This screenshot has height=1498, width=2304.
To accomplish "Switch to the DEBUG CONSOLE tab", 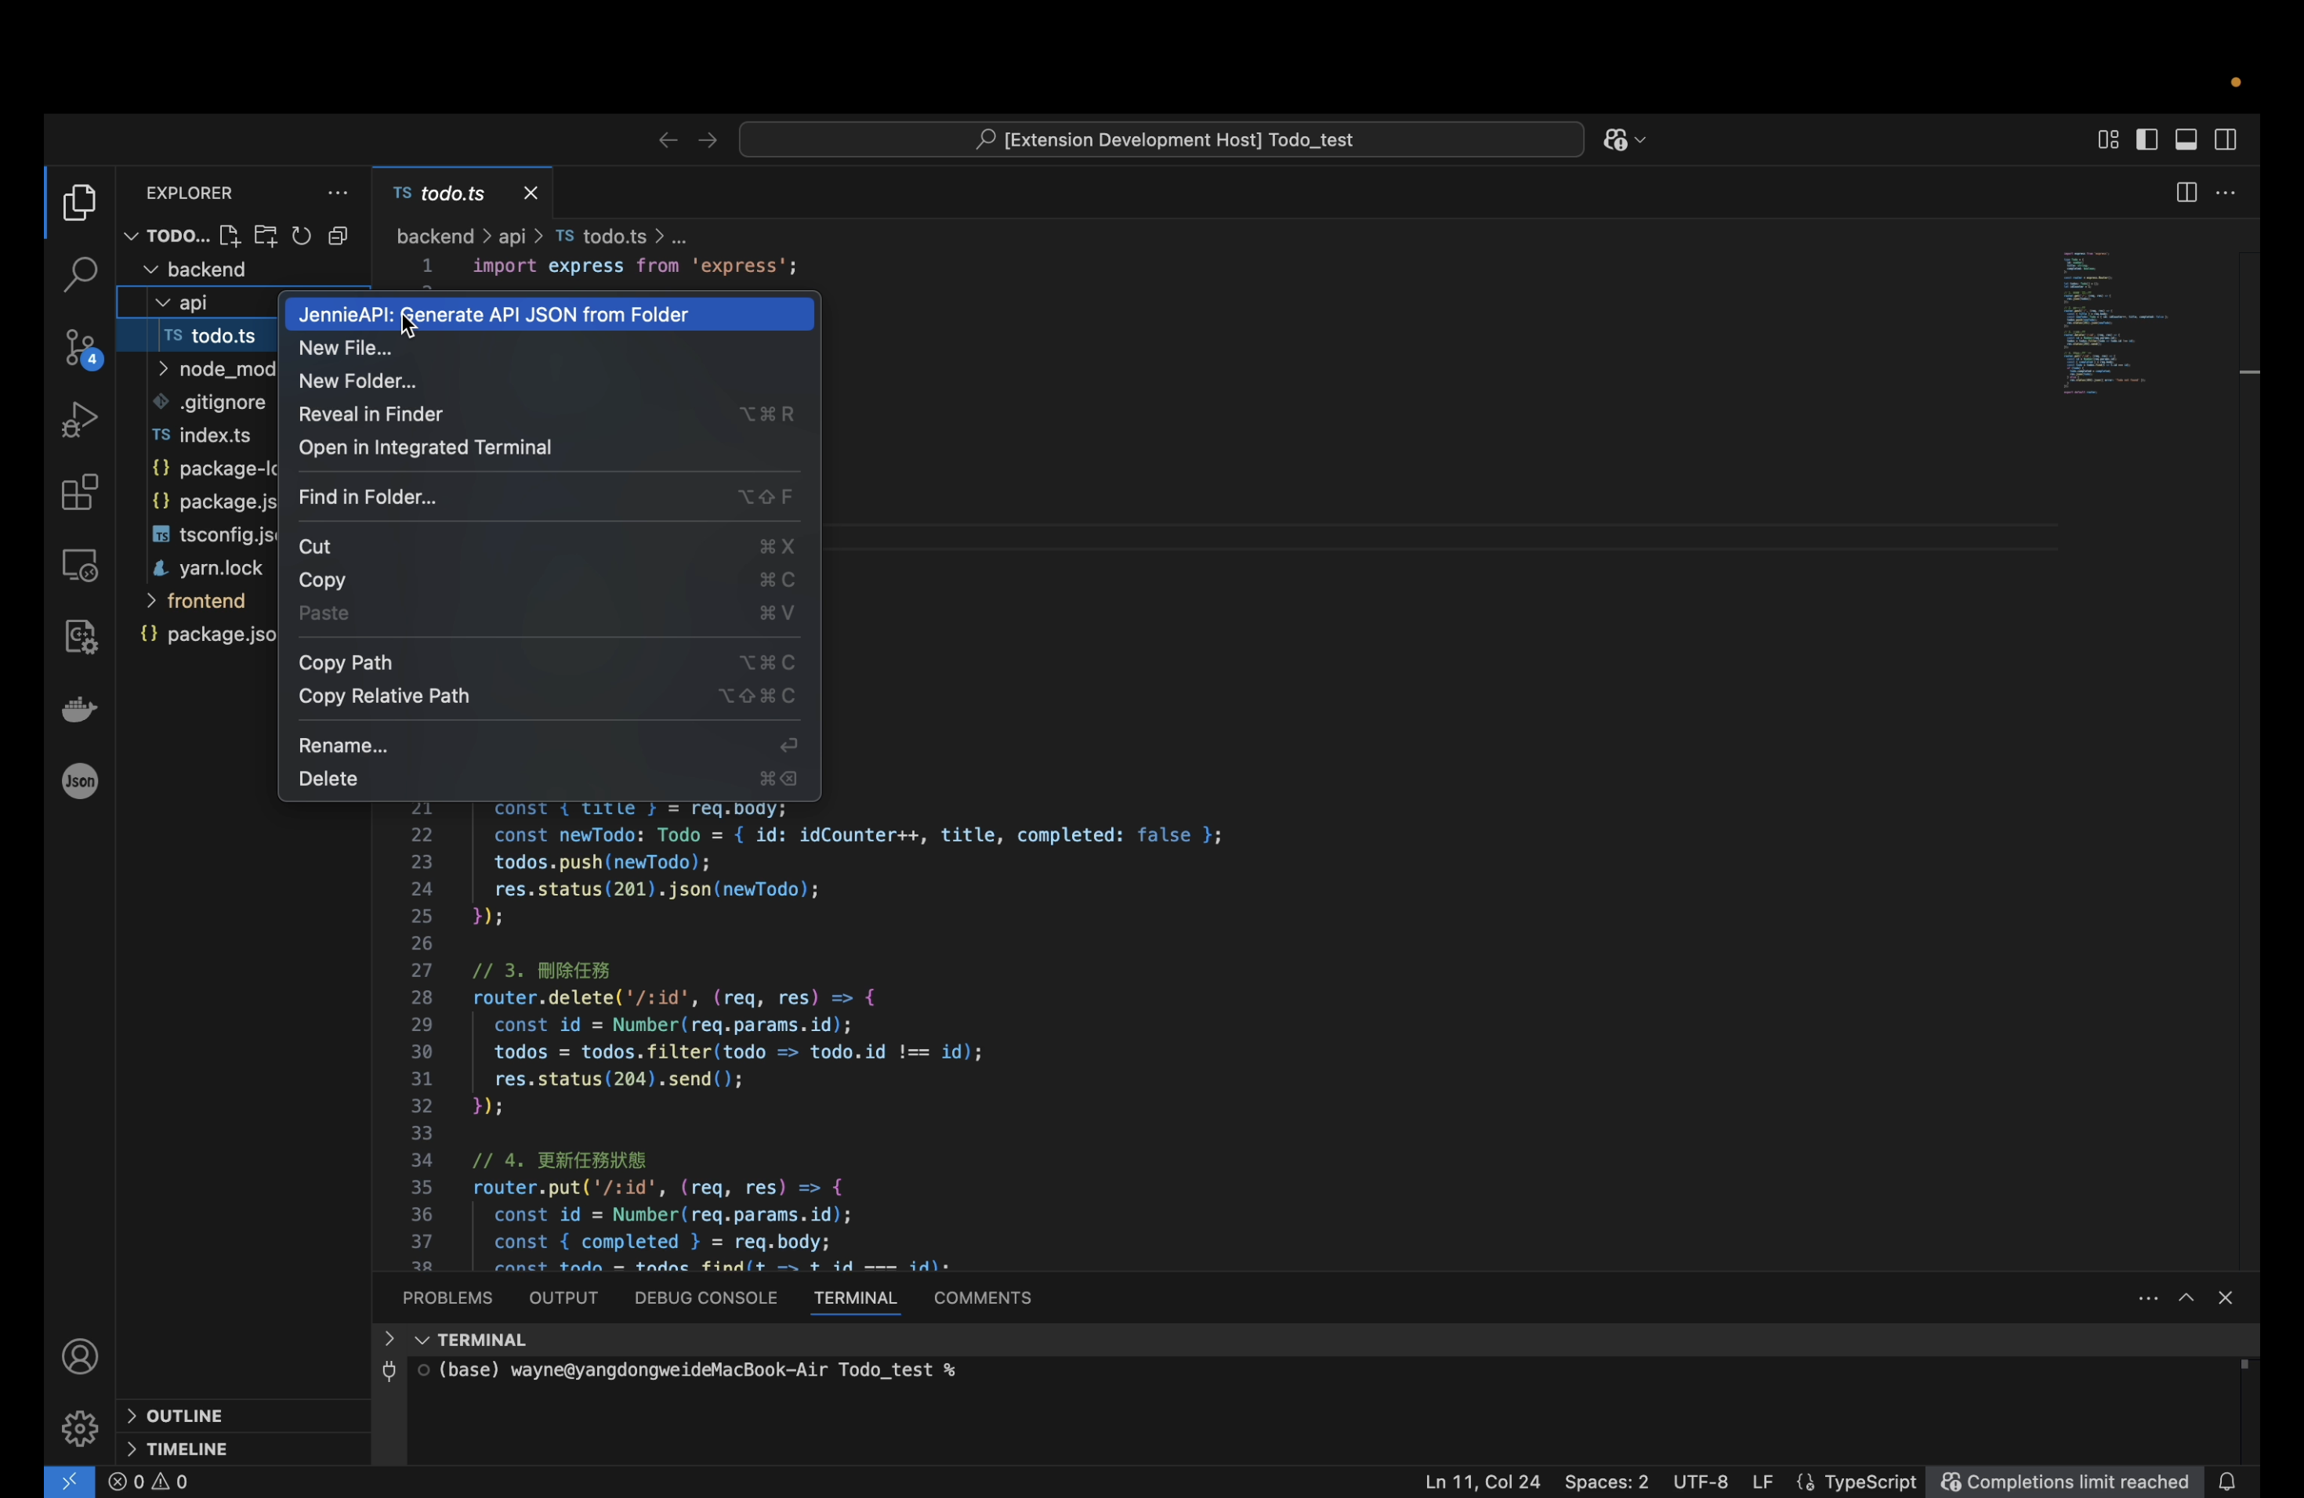I will [x=705, y=1297].
